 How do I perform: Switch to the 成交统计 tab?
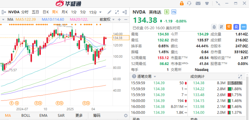(x=198, y=77)
